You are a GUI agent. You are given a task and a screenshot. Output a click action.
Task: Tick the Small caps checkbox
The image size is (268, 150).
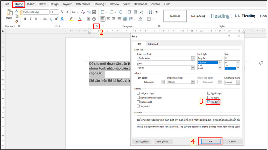[209, 93]
